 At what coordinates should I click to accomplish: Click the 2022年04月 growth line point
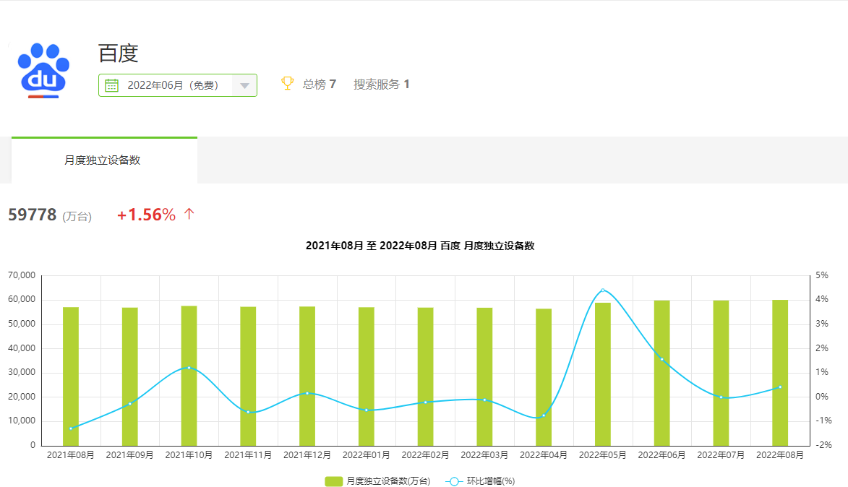[544, 415]
